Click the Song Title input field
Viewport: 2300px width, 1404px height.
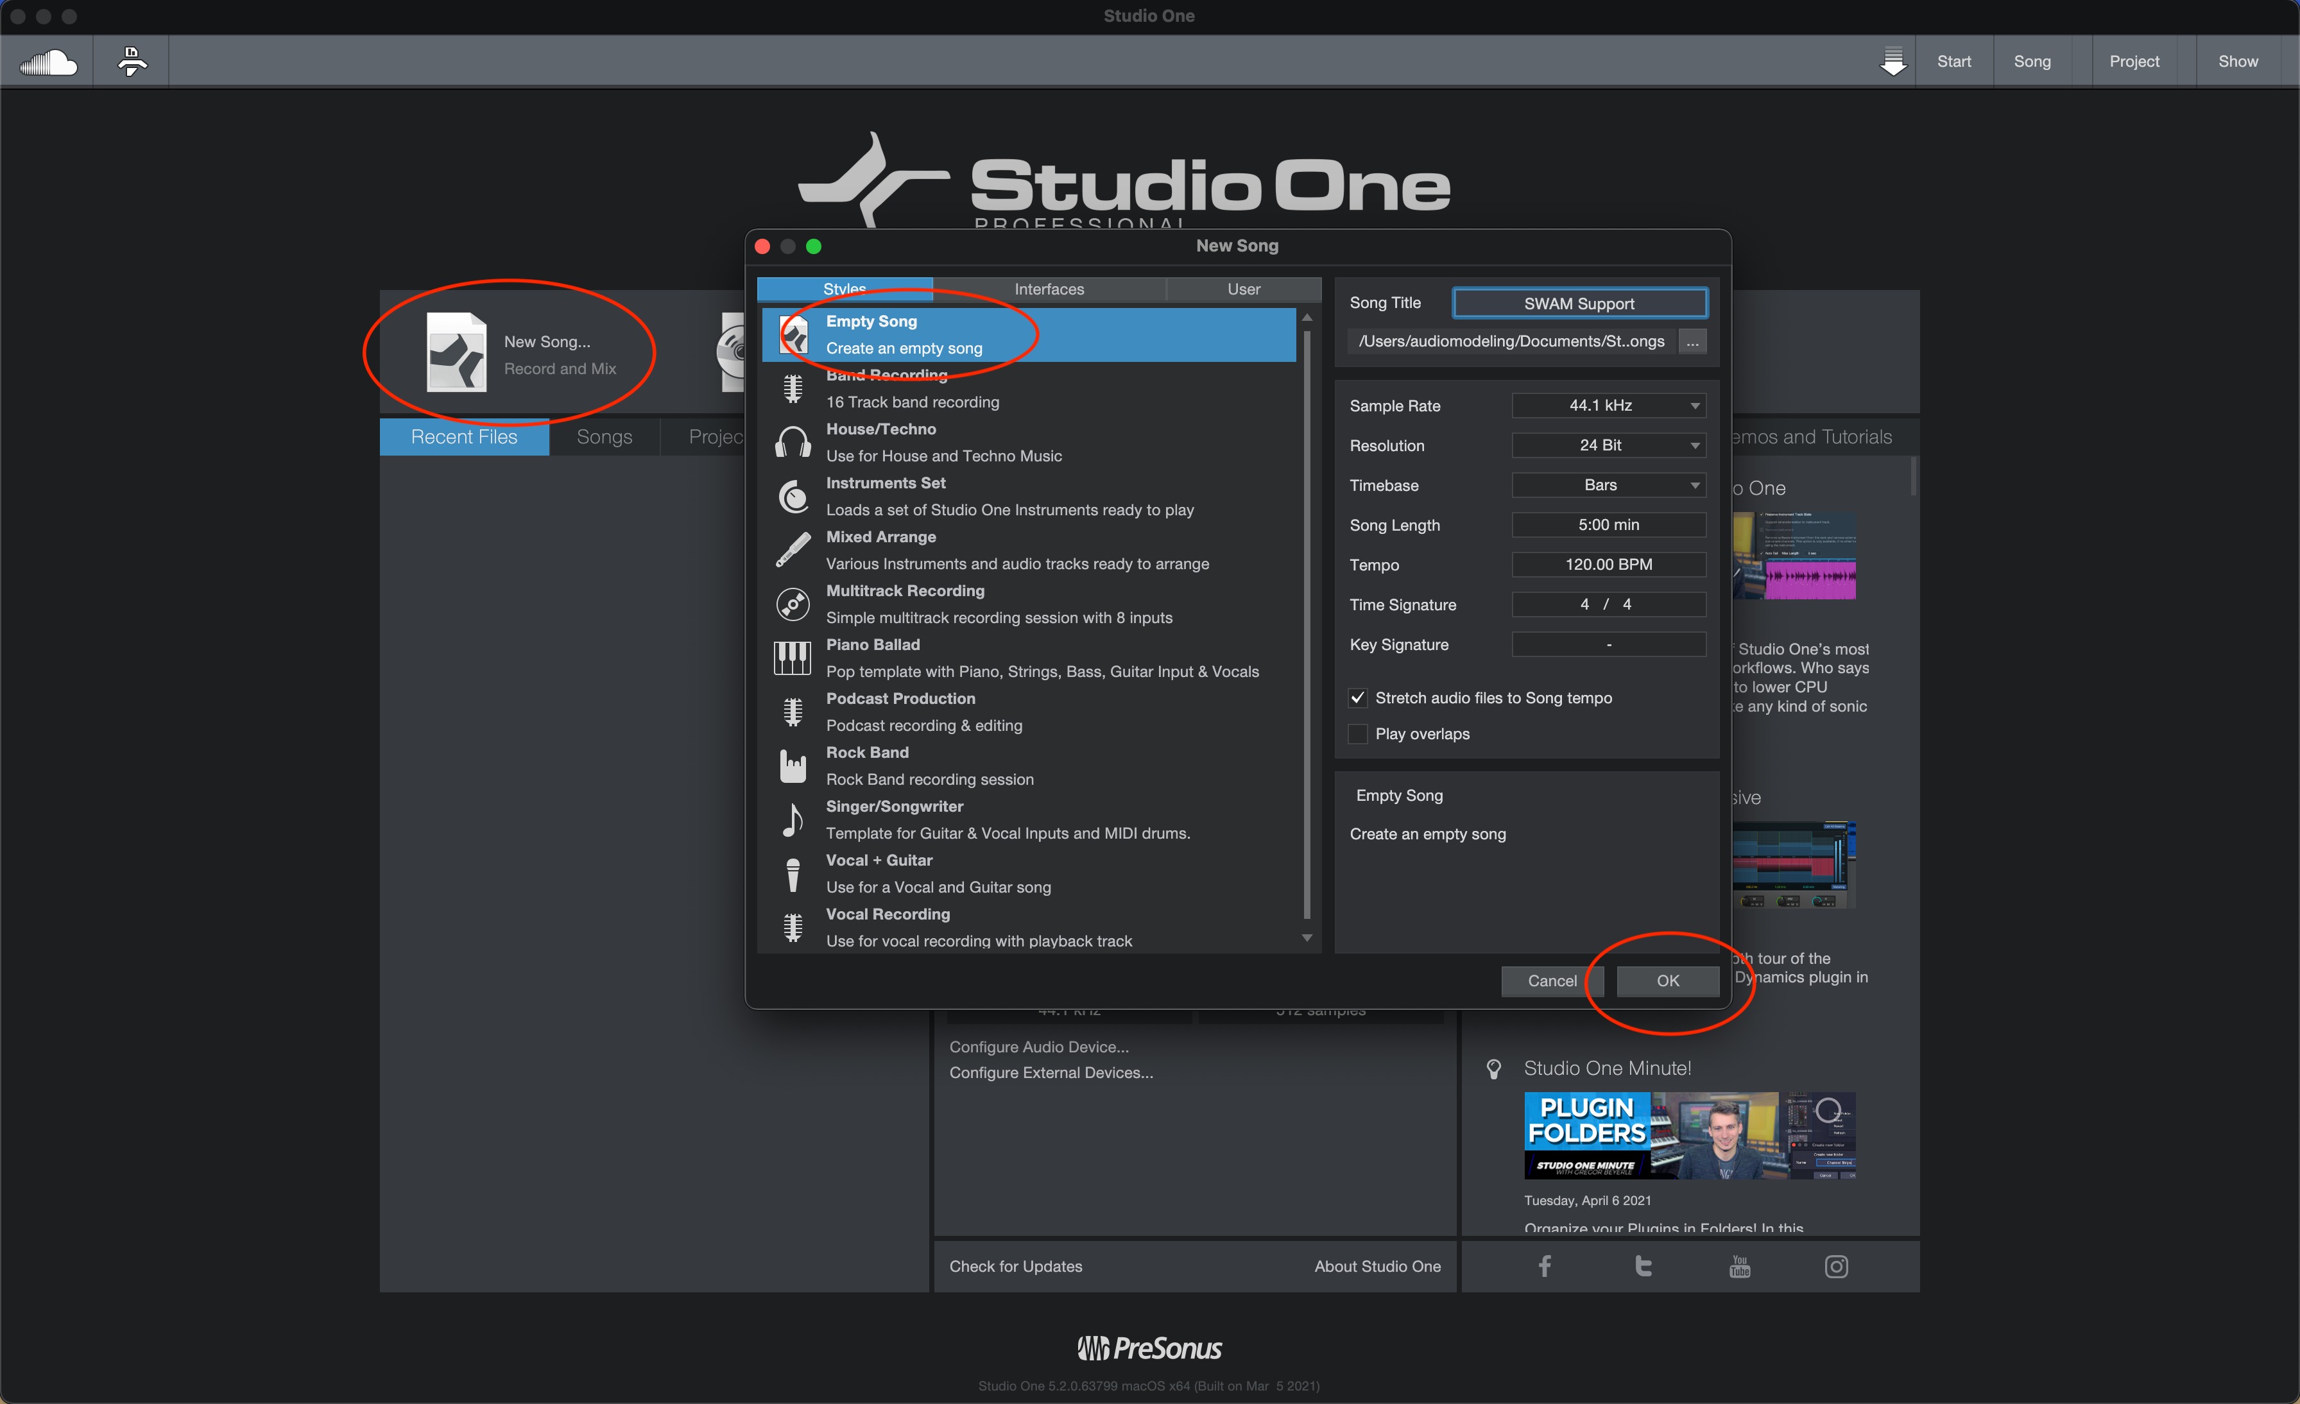1579,304
